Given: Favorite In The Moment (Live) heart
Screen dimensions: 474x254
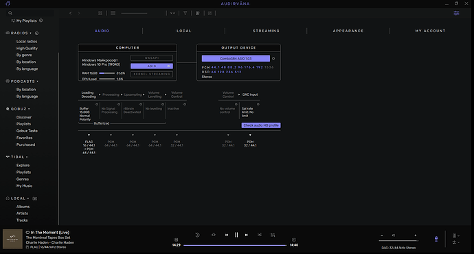Looking at the screenshot, I should point(27,232).
